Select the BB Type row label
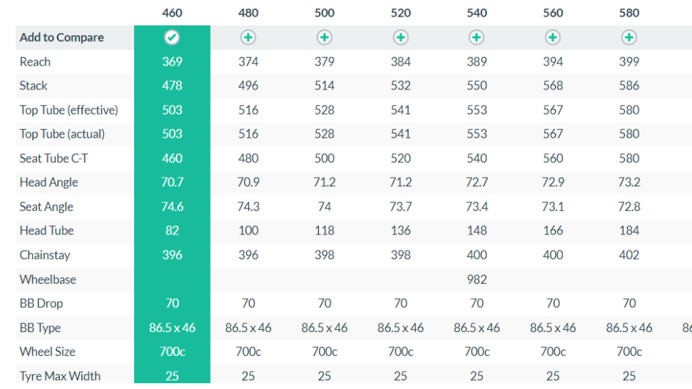The width and height of the screenshot is (692, 389). [x=40, y=328]
